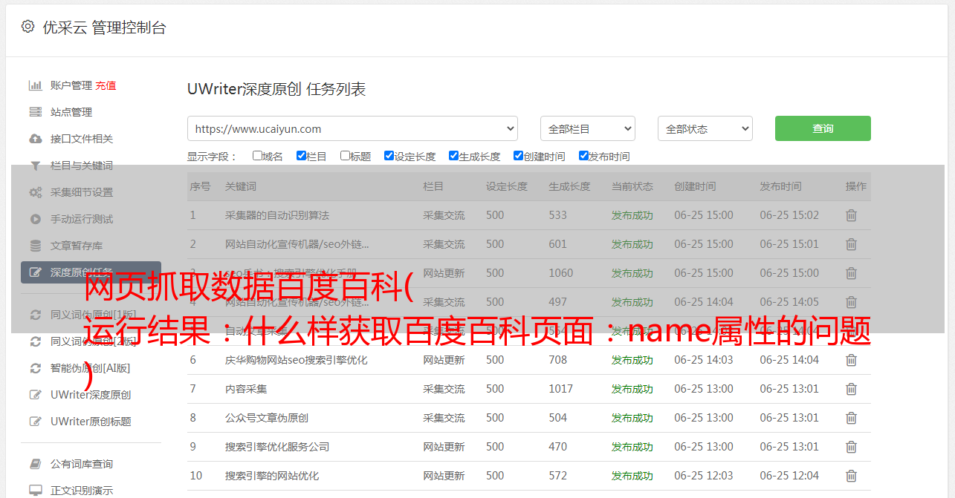Click the 创建时间 column header
Screen dimensions: 955x498
(x=695, y=186)
